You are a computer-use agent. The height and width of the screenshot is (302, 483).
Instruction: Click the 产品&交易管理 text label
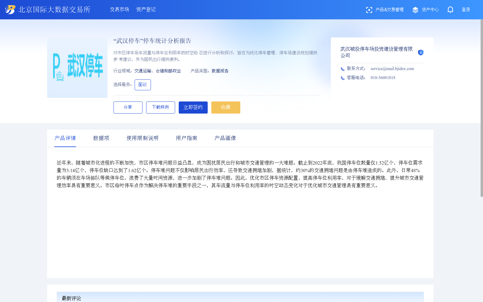(389, 10)
